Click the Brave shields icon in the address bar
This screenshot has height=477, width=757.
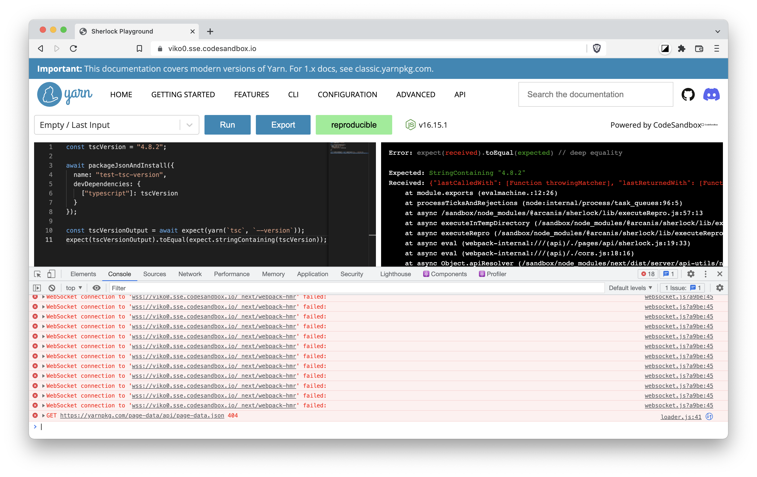point(597,48)
